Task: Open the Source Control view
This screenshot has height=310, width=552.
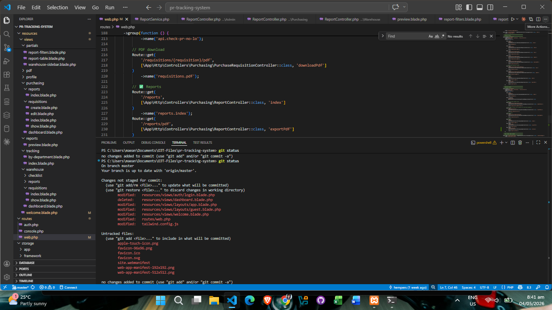Action: tap(6, 48)
